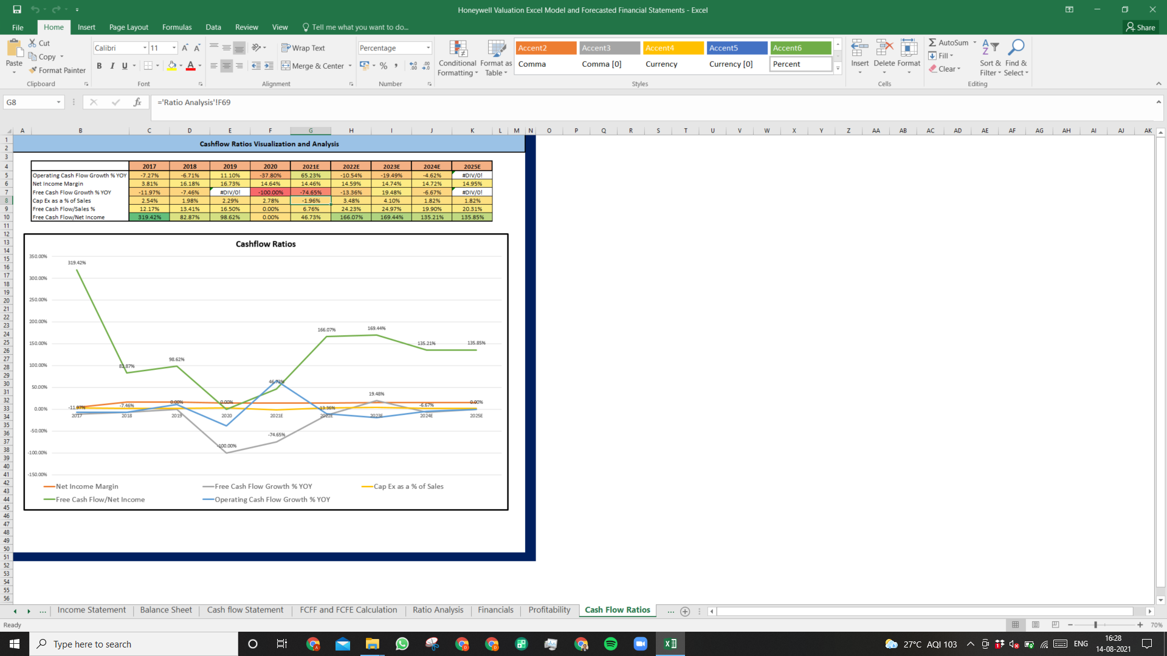The height and width of the screenshot is (656, 1167).
Task: Click the Save icon in title bar
Action: pos(17,10)
